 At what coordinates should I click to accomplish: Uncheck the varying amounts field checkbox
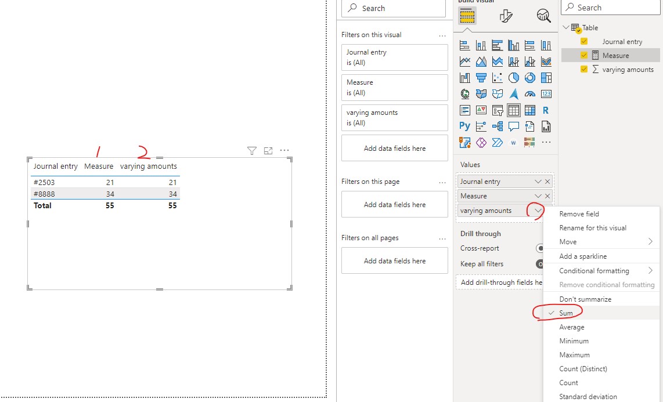tap(584, 69)
